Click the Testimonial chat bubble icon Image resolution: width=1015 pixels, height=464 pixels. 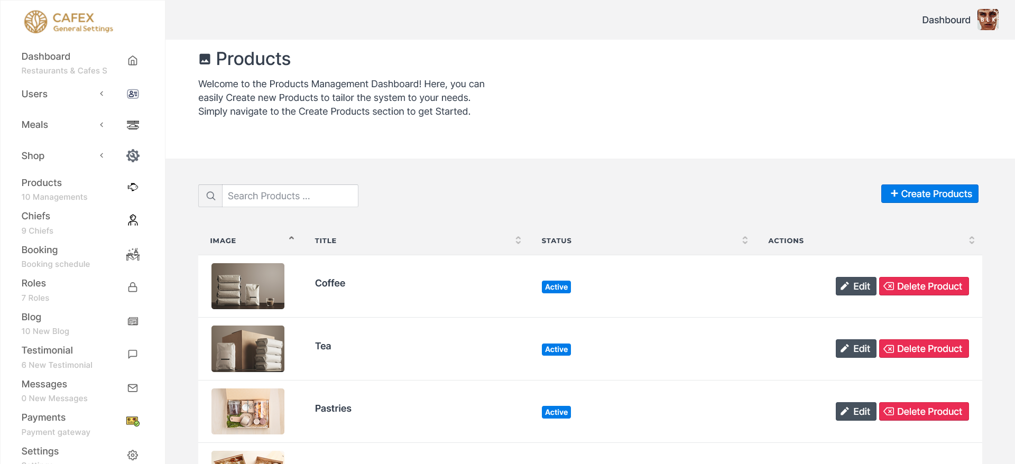(x=133, y=354)
